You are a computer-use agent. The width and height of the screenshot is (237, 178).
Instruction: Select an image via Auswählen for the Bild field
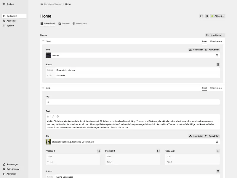213,136
